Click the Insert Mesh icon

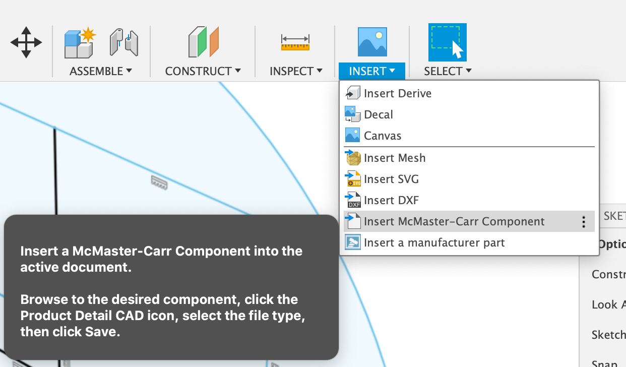coord(353,158)
